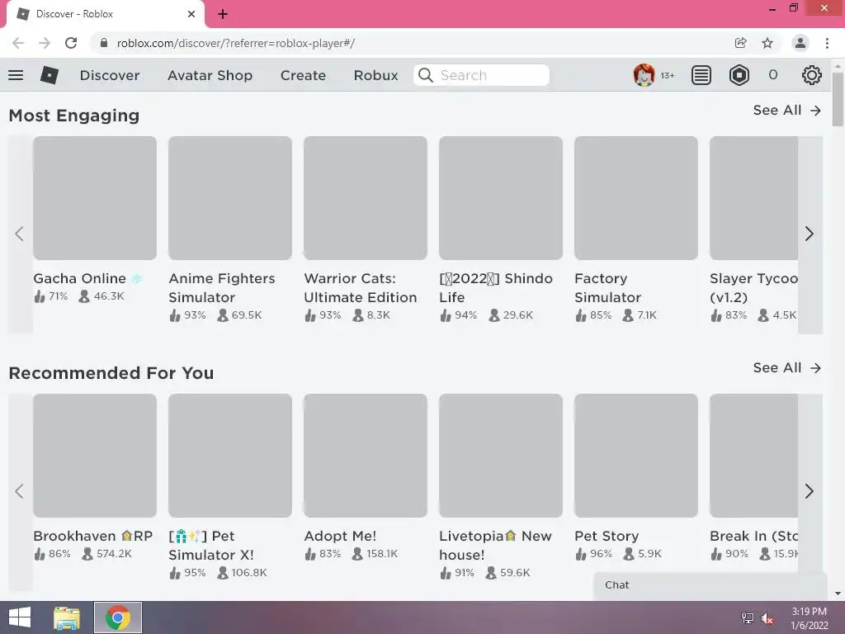Click the search magnifier icon
The height and width of the screenshot is (634, 845).
pos(426,75)
